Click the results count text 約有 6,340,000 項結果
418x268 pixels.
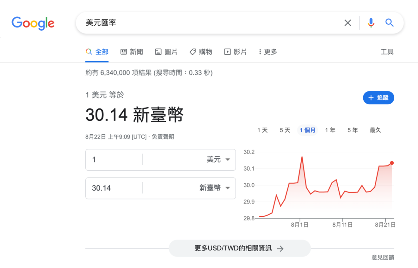point(118,73)
